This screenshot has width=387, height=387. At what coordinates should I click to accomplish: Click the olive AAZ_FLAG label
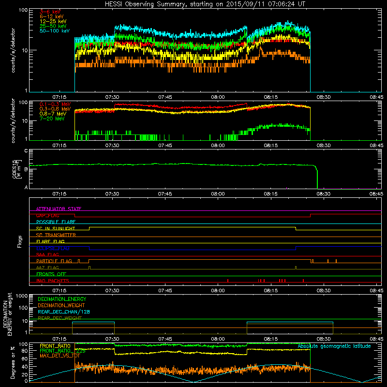point(47,268)
